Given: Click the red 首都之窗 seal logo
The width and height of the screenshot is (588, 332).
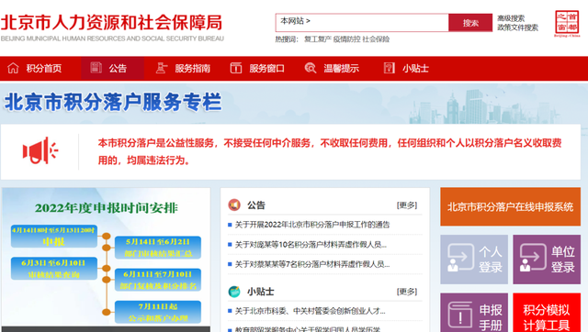Looking at the screenshot, I should pos(567,23).
